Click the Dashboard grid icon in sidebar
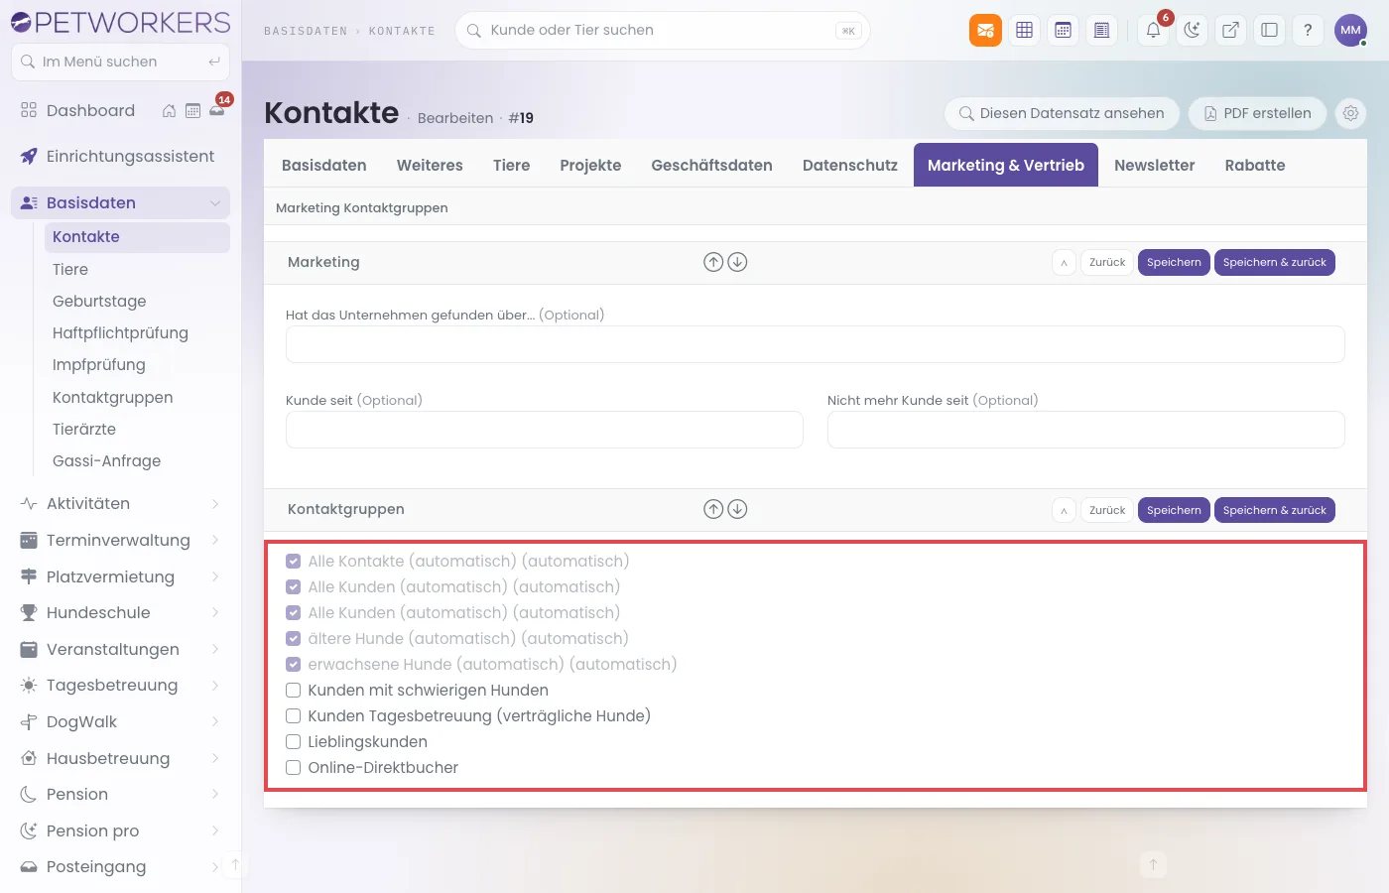This screenshot has height=893, width=1389. coord(29,110)
